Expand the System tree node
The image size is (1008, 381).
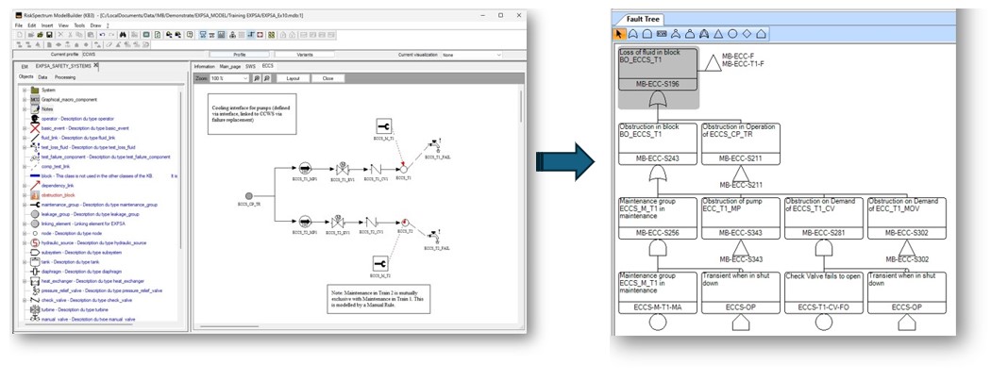point(23,90)
